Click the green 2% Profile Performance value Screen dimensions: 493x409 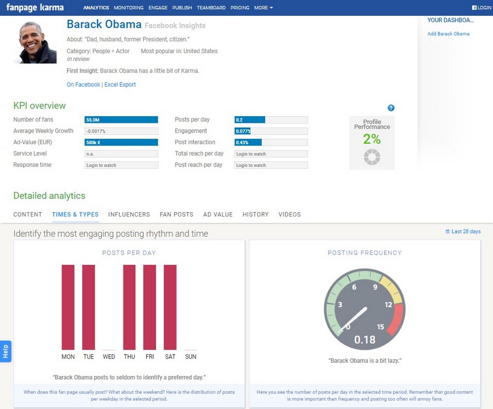coord(372,139)
